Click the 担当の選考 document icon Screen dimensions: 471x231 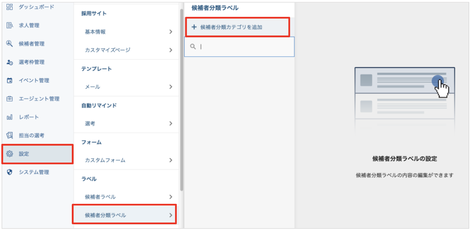[x=9, y=136]
